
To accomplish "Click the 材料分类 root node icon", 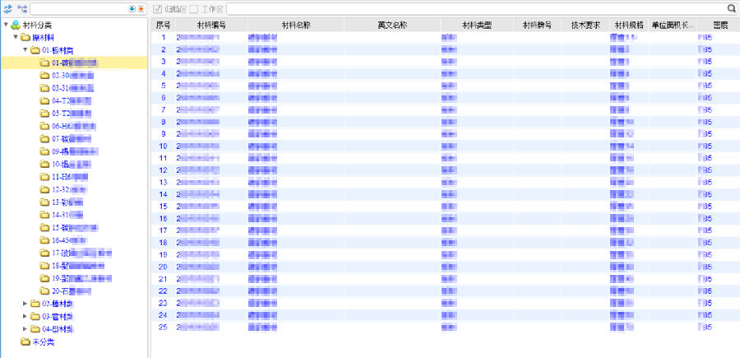I will [x=16, y=25].
